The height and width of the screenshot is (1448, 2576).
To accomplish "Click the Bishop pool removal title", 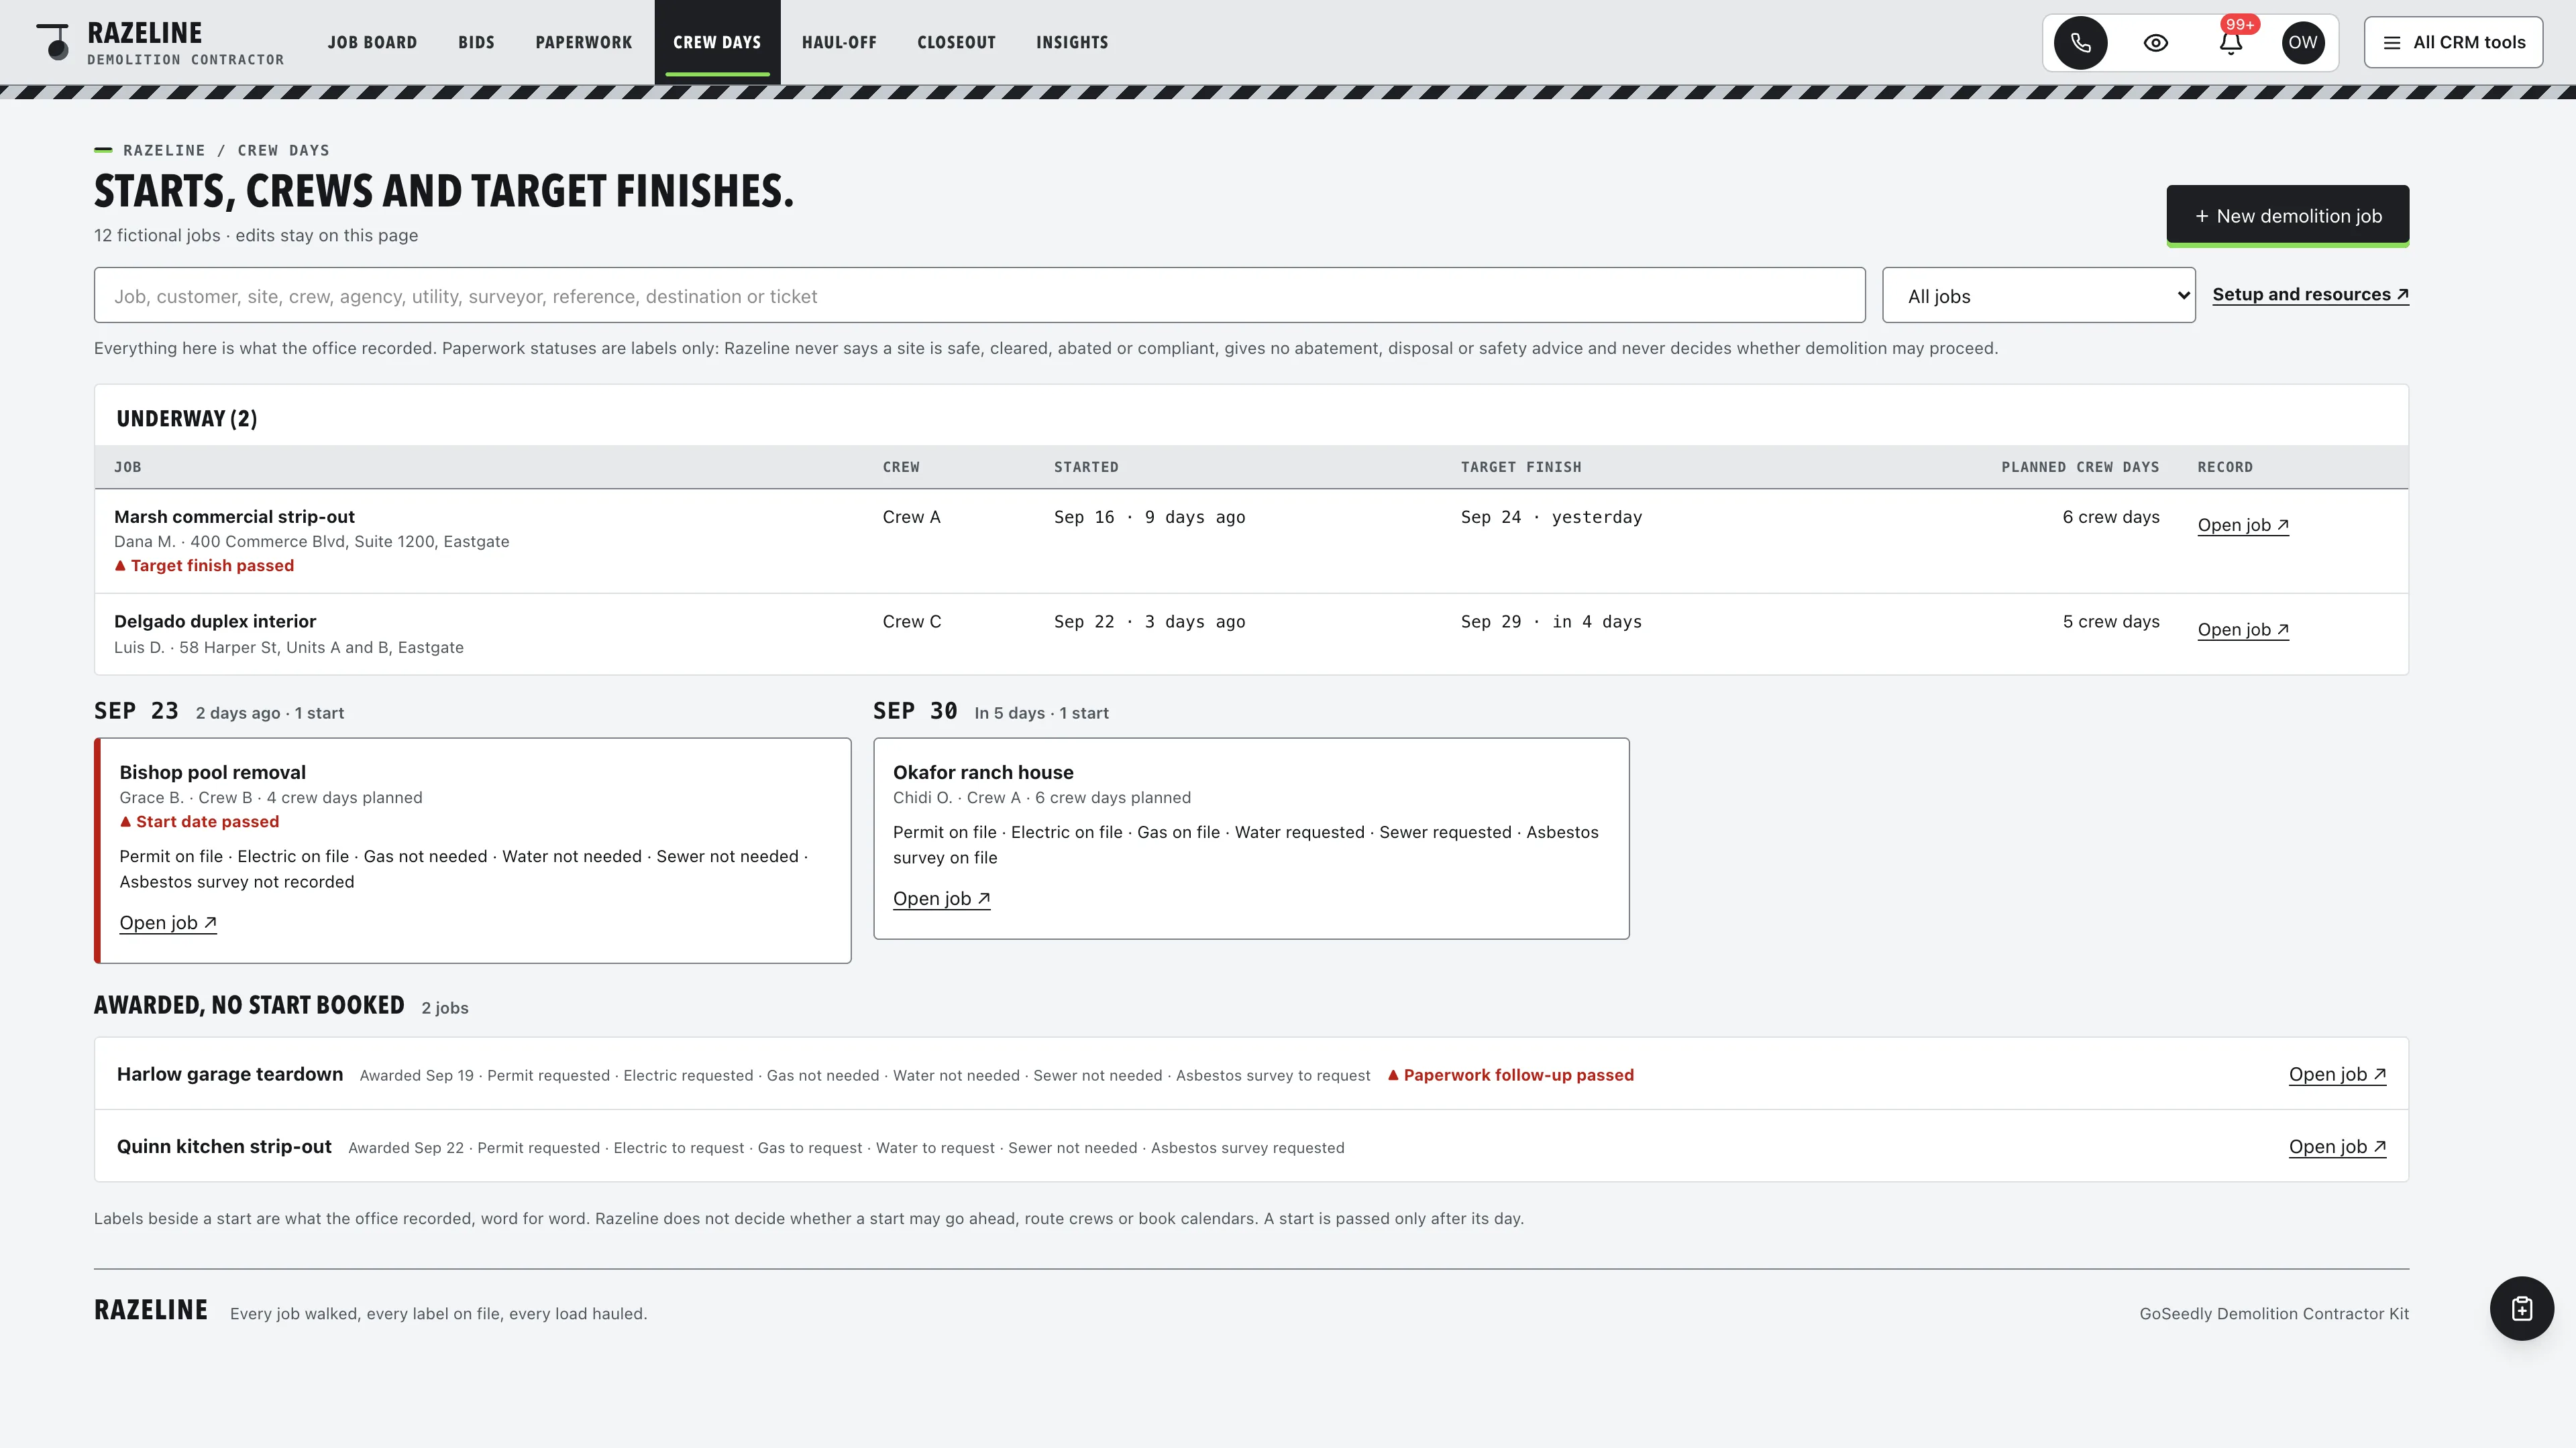I will point(212,772).
